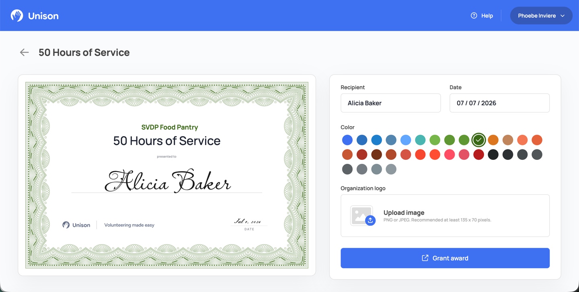Click the certificate preview image
Viewport: 579px width, 292px height.
(x=167, y=175)
